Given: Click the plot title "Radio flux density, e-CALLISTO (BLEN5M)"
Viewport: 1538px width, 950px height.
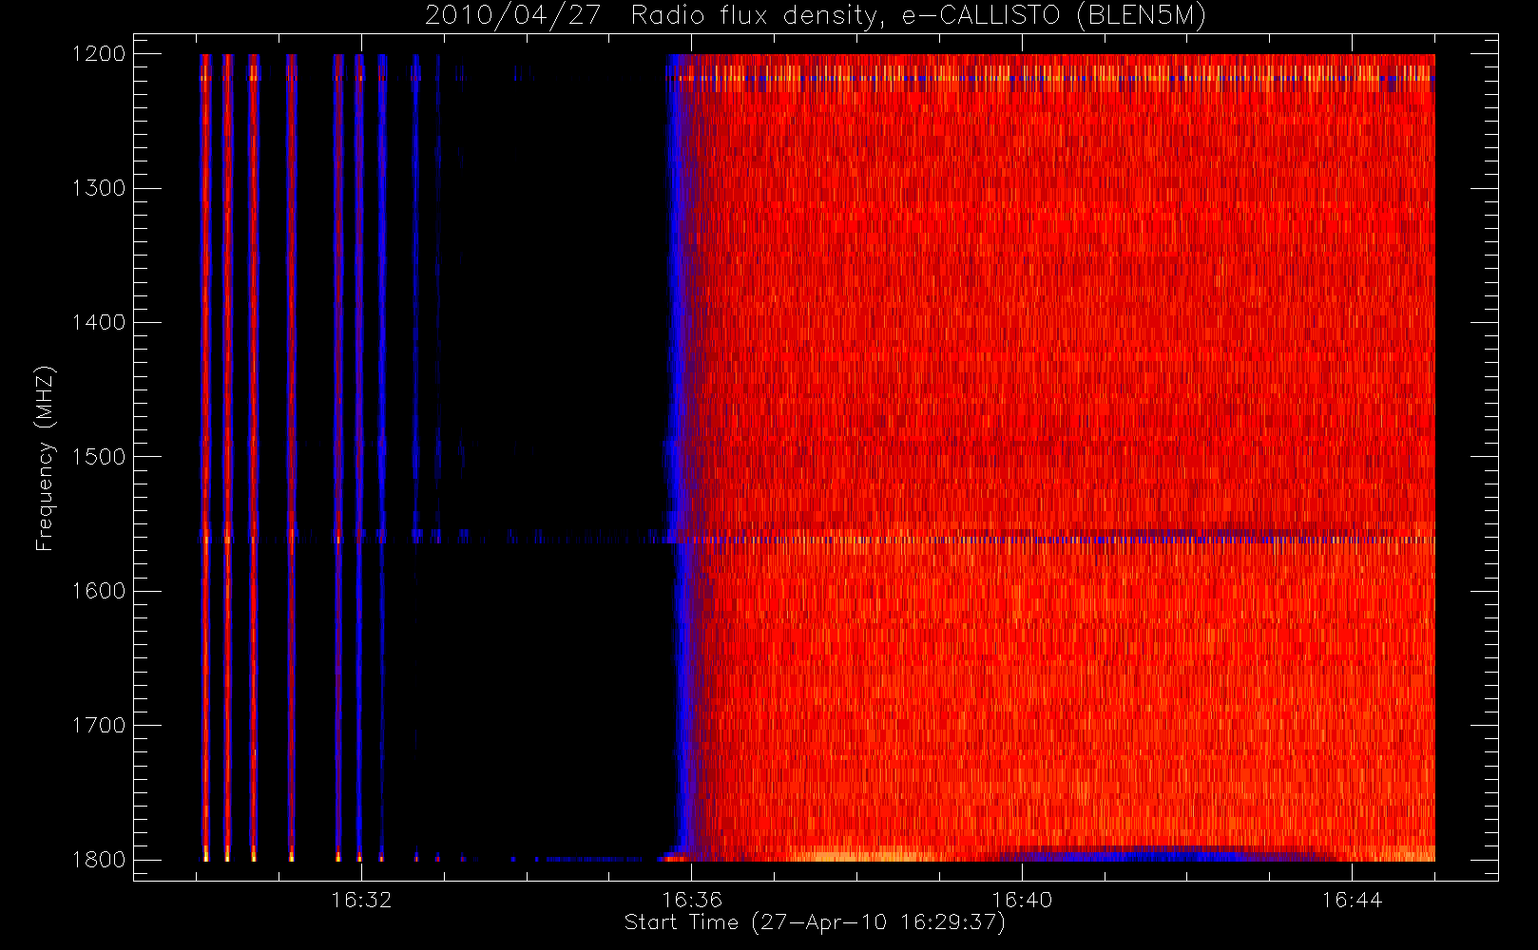Looking at the screenshot, I should [918, 16].
